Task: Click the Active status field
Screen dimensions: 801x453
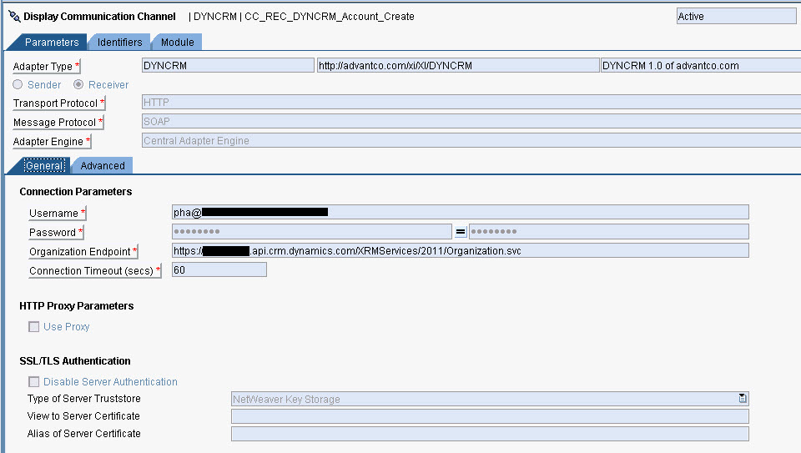Action: [736, 17]
